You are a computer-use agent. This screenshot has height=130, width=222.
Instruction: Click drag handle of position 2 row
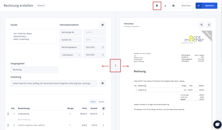click(8, 125)
